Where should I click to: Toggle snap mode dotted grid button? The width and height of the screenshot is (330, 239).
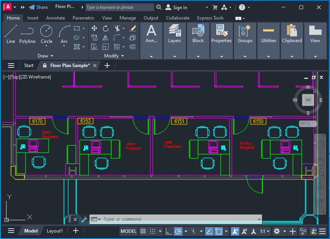(153, 231)
